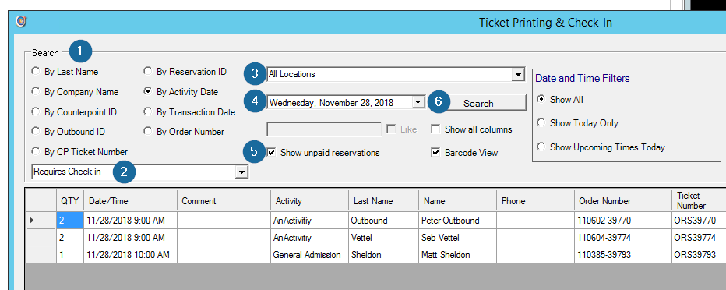Click Outbound last name cell

384,221
